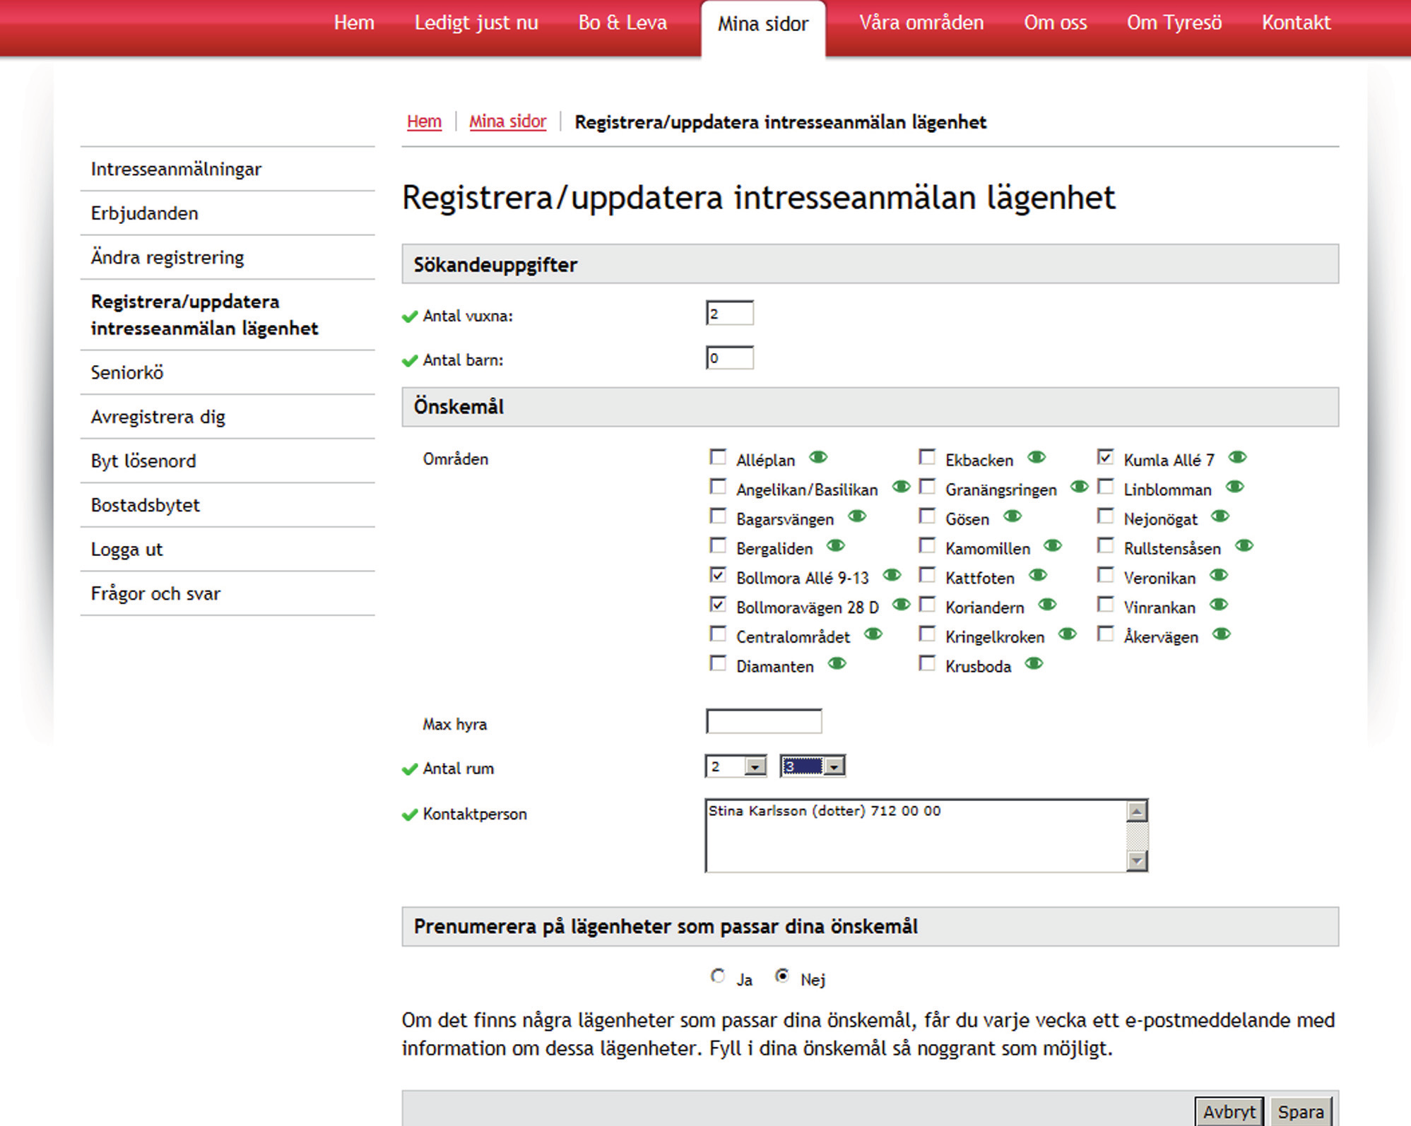
Task: Click the eye icon next to Angelikan/Basilikan
Action: pyautogui.click(x=901, y=487)
